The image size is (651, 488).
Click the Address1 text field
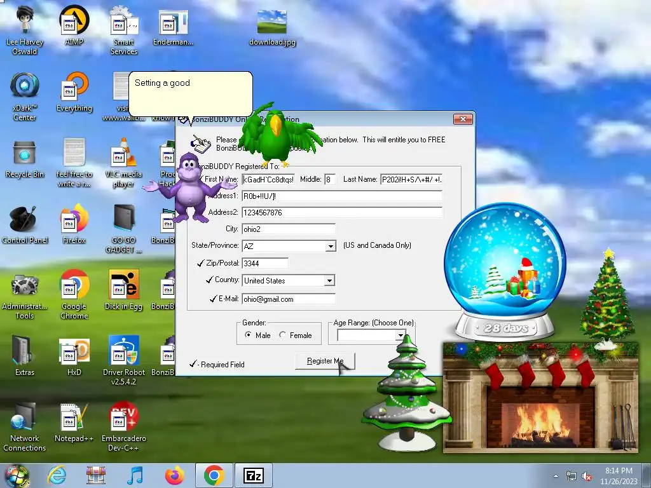(x=342, y=196)
